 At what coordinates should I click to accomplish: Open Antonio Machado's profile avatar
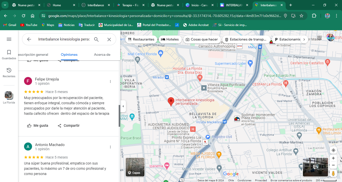(x=28, y=146)
